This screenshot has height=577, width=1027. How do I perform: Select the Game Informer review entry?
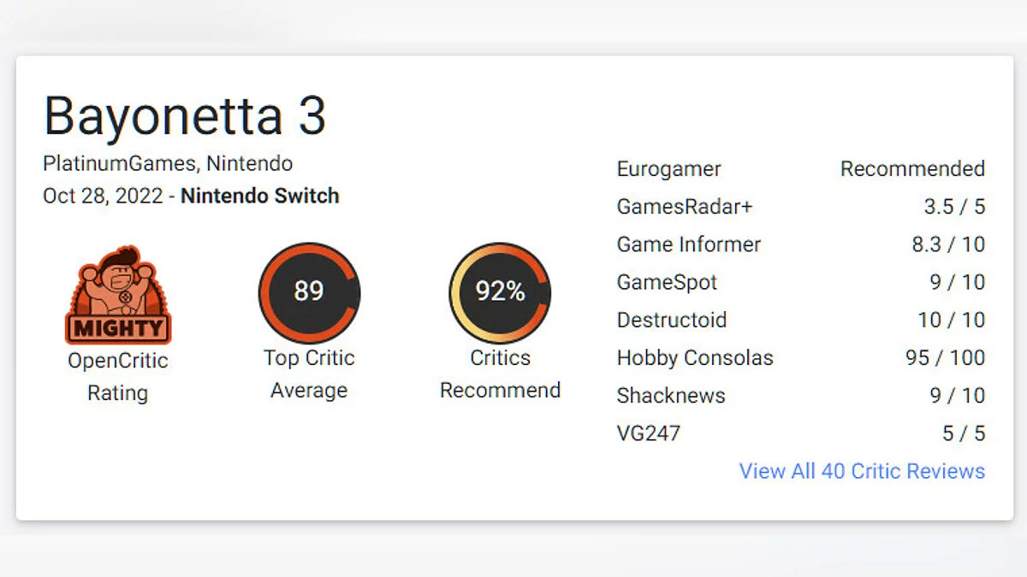(x=688, y=244)
